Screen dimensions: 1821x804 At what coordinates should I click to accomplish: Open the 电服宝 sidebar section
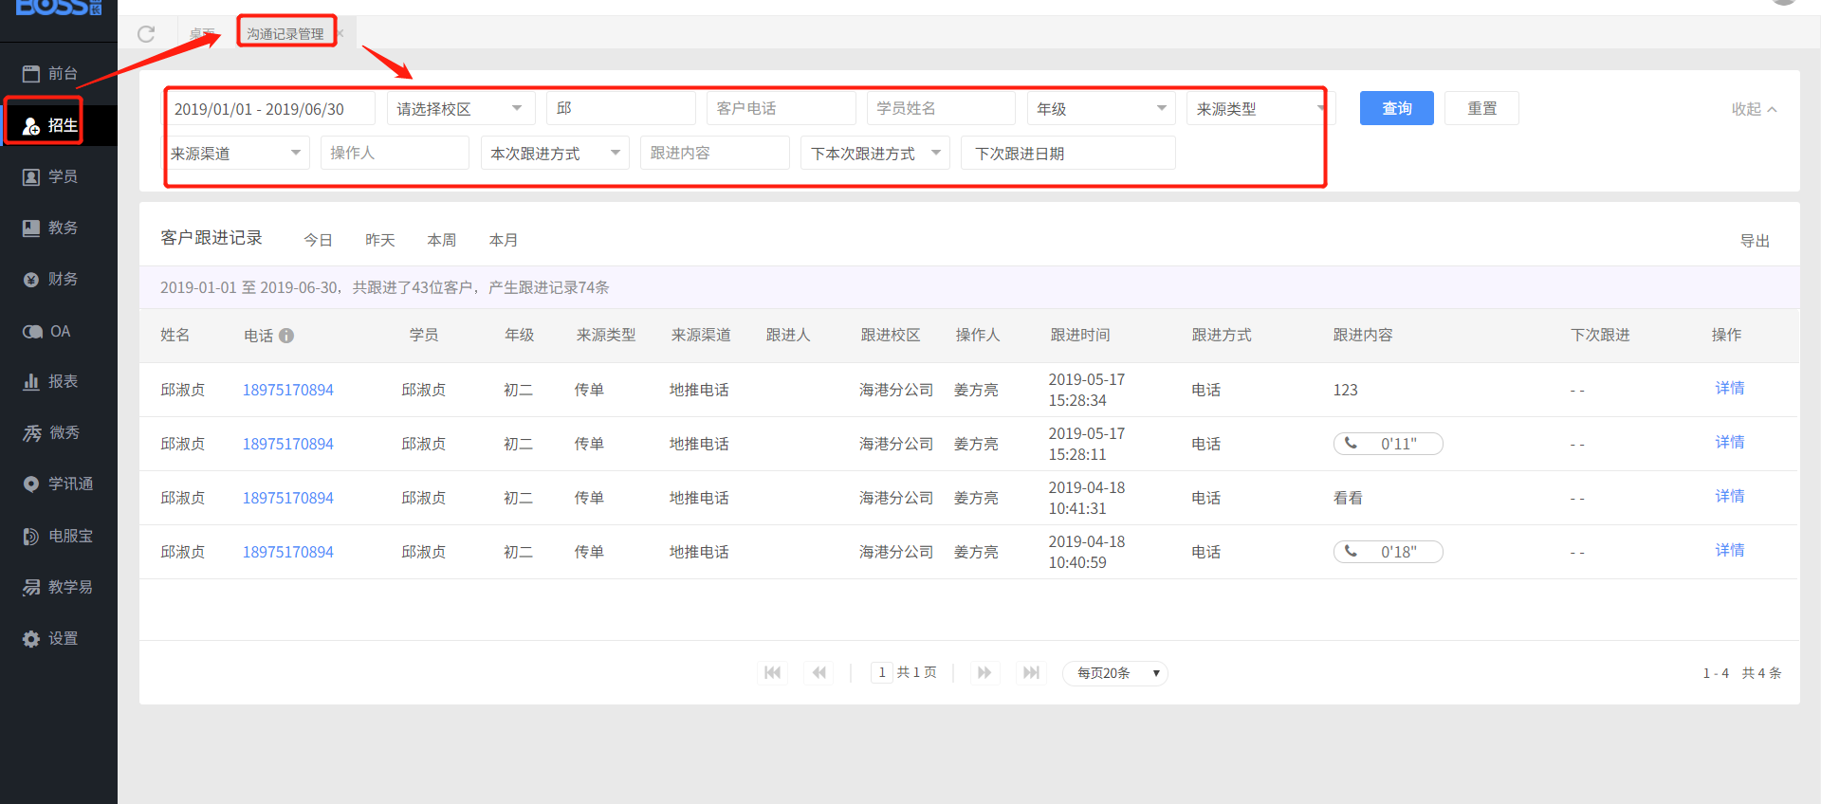[57, 536]
